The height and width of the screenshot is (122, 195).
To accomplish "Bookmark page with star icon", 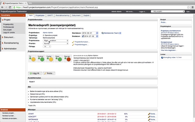I will (188, 7).
